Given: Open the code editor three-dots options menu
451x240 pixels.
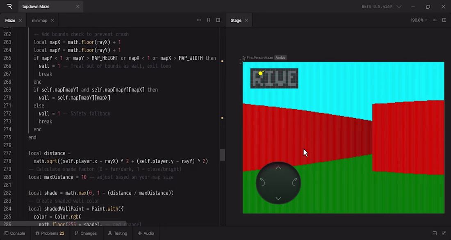Looking at the screenshot, I should (x=199, y=20).
